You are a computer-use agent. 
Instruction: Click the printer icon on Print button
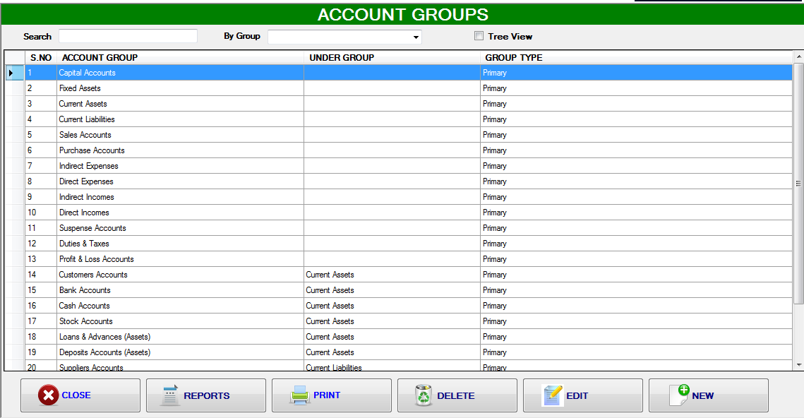pyautogui.click(x=299, y=395)
